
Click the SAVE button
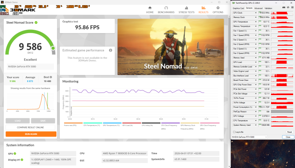pyautogui.click(x=43, y=121)
